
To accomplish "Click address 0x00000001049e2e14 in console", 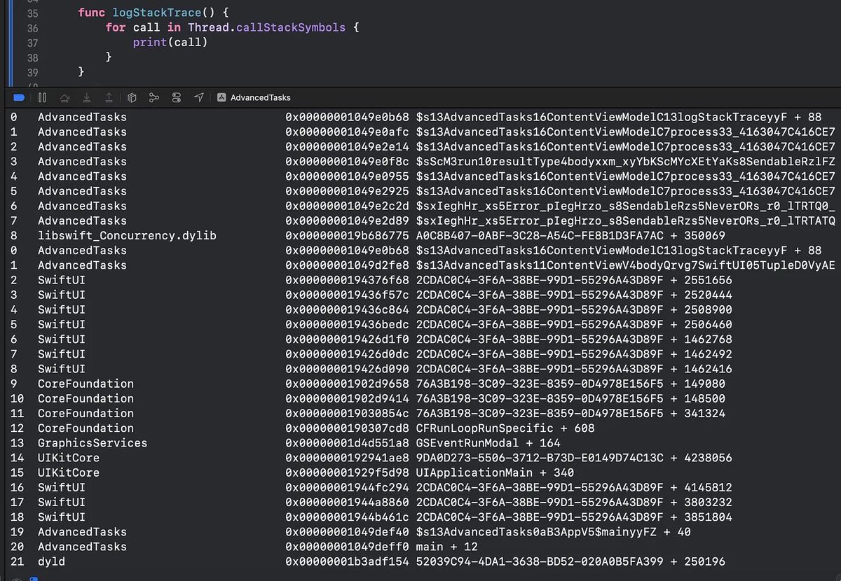I will (x=348, y=146).
